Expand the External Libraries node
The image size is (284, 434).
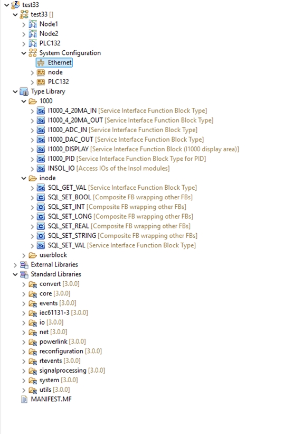15,265
